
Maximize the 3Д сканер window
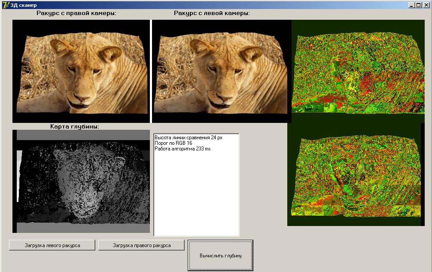click(419, 5)
